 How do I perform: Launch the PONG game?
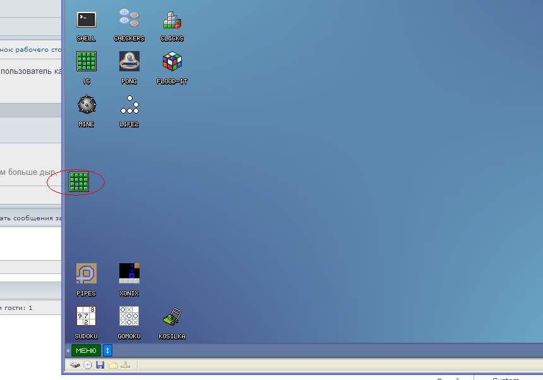coord(129,62)
